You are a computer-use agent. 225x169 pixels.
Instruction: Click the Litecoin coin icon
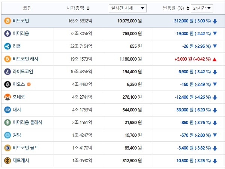7,71
